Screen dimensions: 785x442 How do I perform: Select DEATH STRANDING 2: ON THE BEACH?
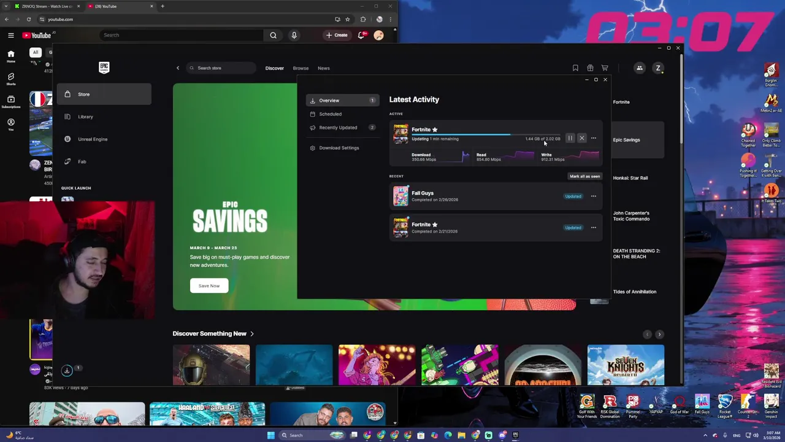pos(637,254)
